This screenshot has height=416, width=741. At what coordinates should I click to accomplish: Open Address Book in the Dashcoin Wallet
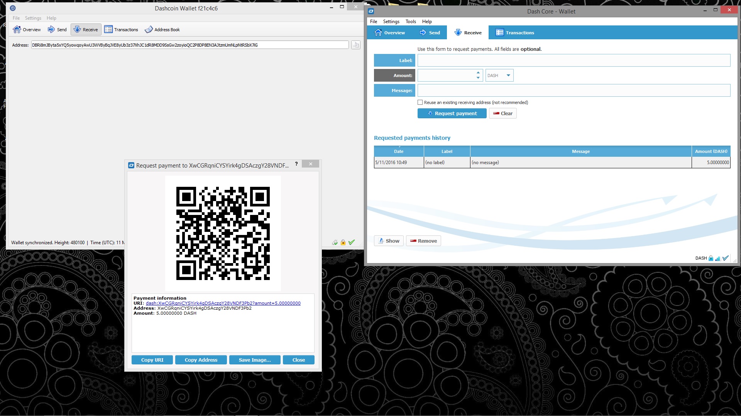pyautogui.click(x=162, y=30)
